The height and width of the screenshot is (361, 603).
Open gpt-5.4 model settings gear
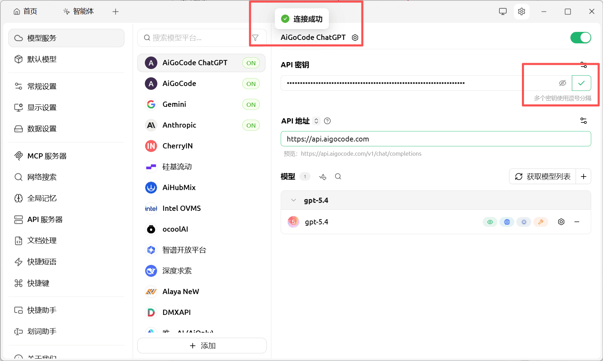561,222
